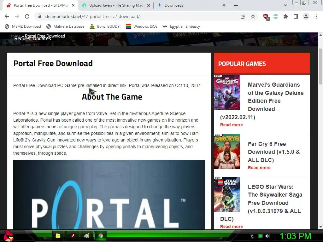This screenshot has height=242, width=323.
Task: Open the MEMZ Download bookmark
Action: (x=23, y=26)
